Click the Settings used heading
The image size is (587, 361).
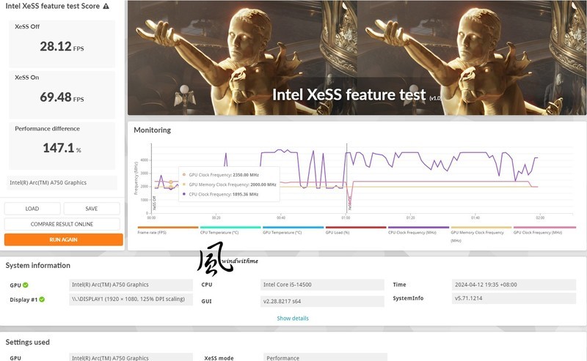click(27, 342)
